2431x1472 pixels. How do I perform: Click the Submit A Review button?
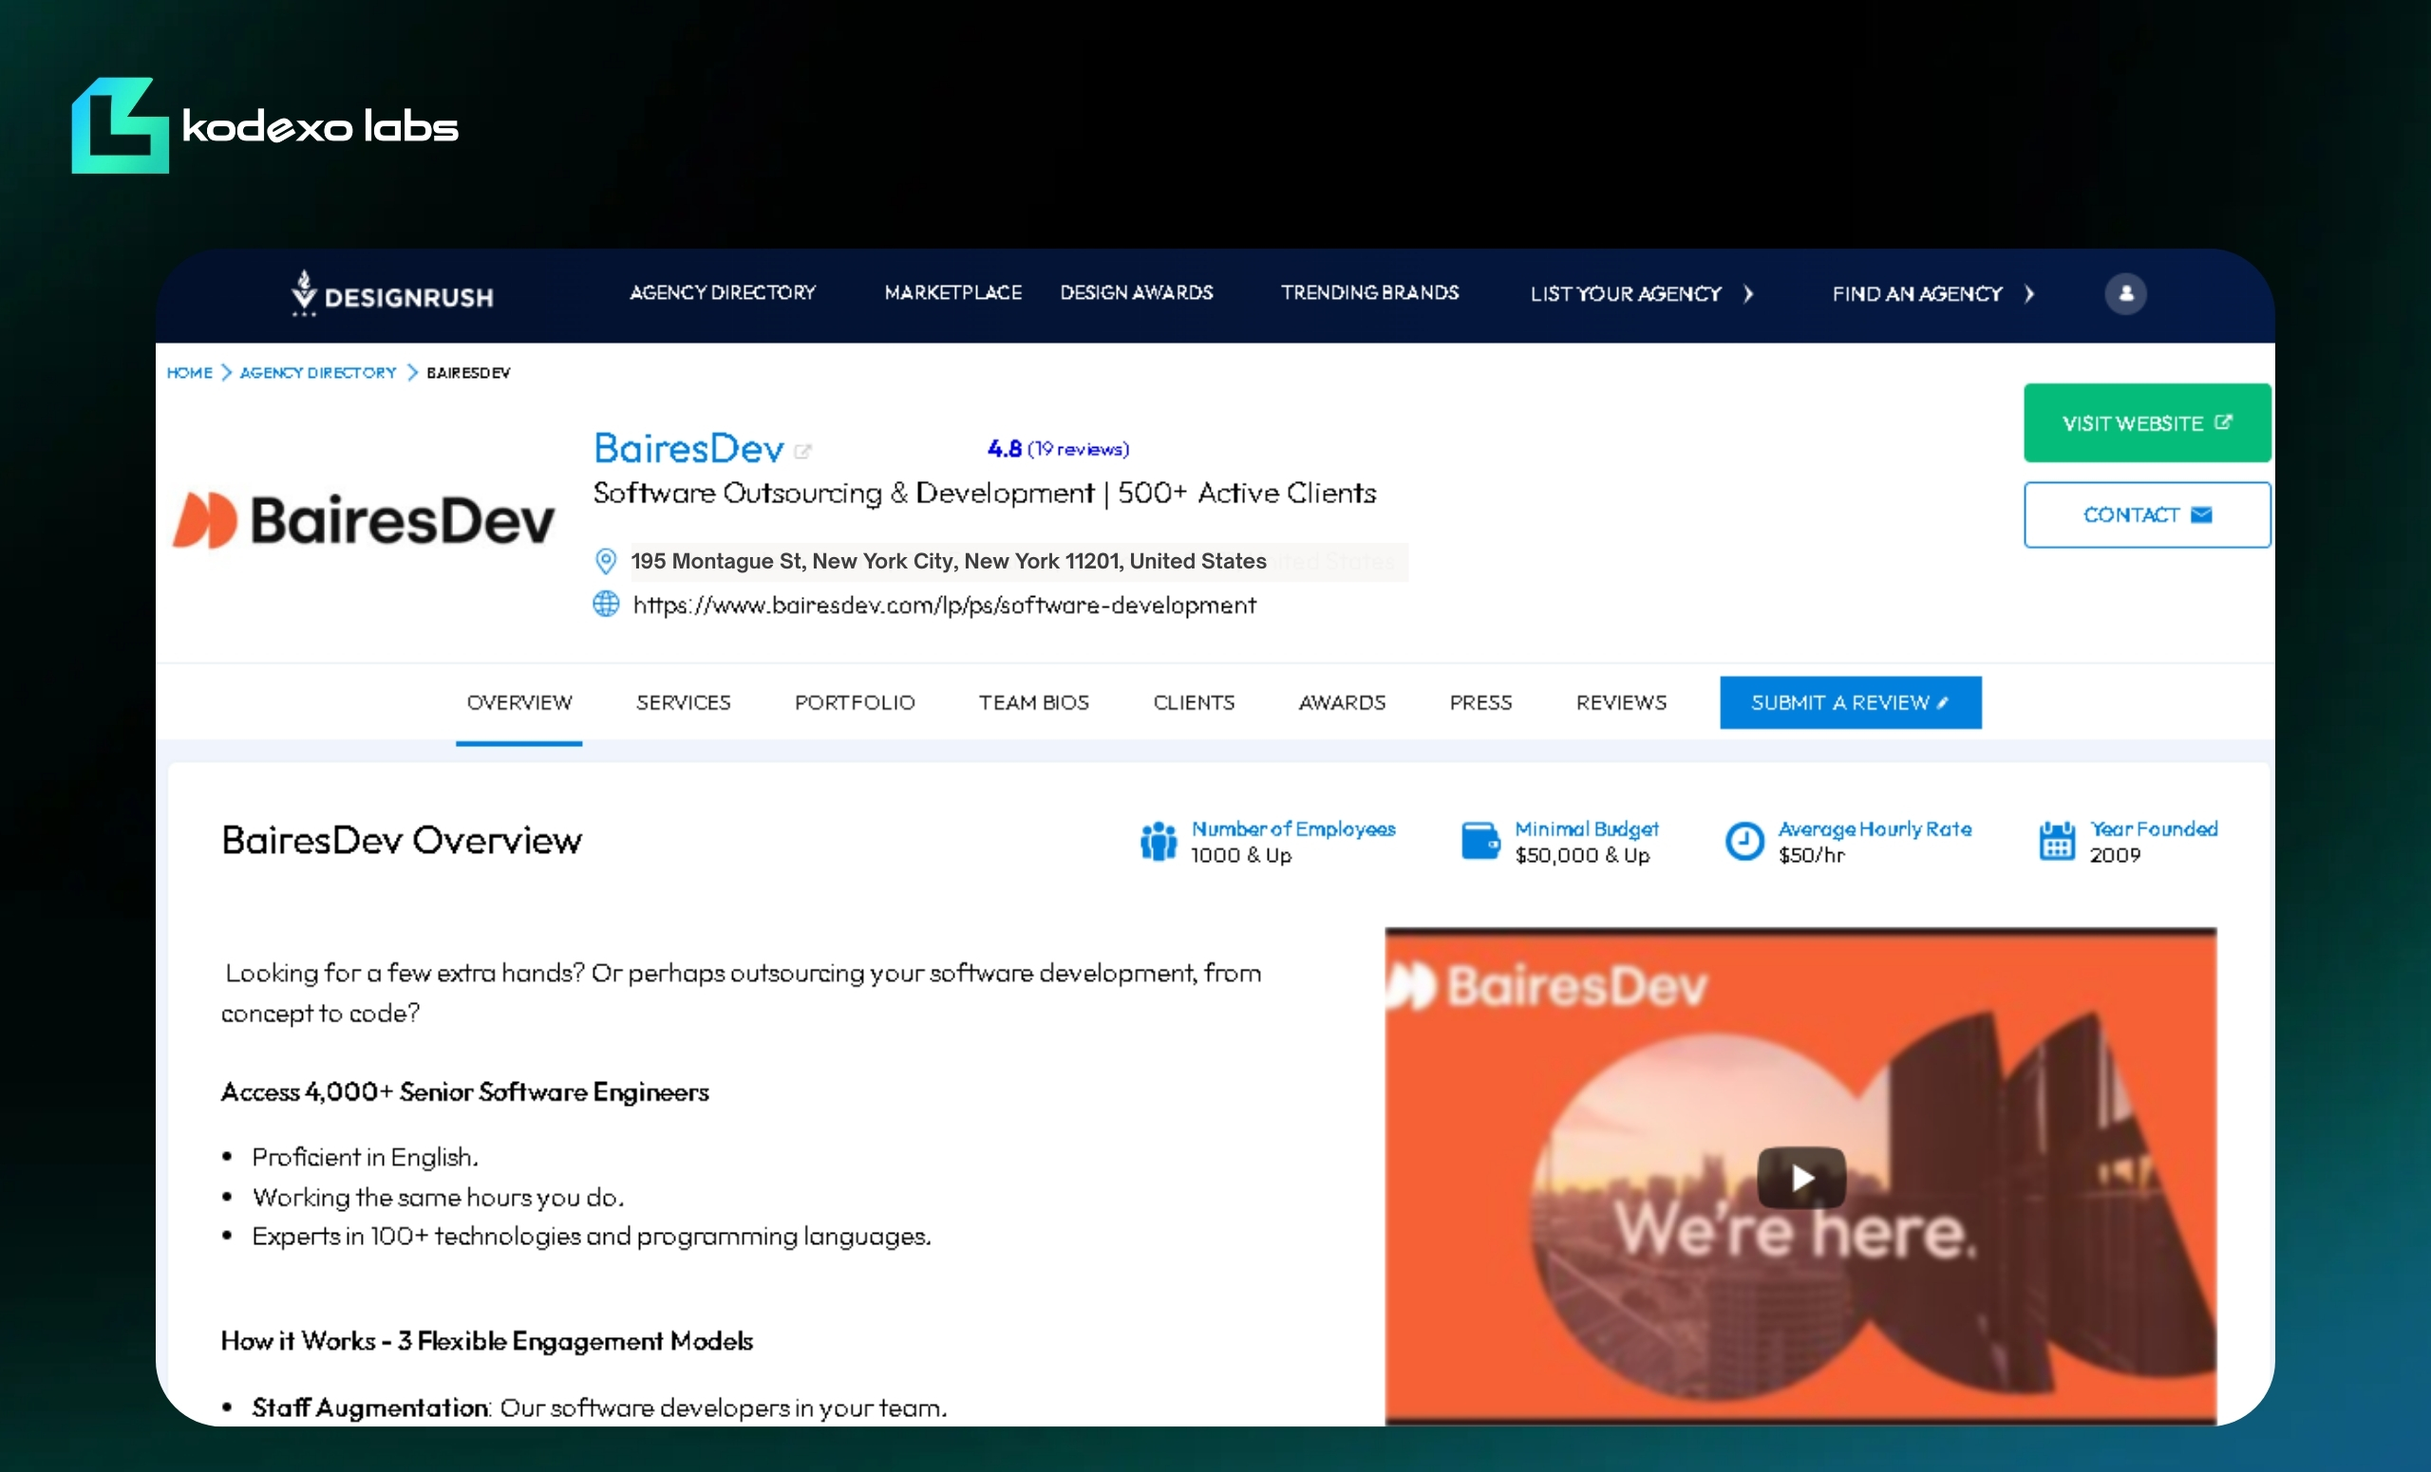coord(1850,702)
